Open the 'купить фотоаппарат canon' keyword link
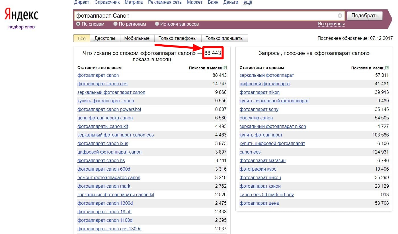This screenshot has width=398, height=234. [x=106, y=101]
